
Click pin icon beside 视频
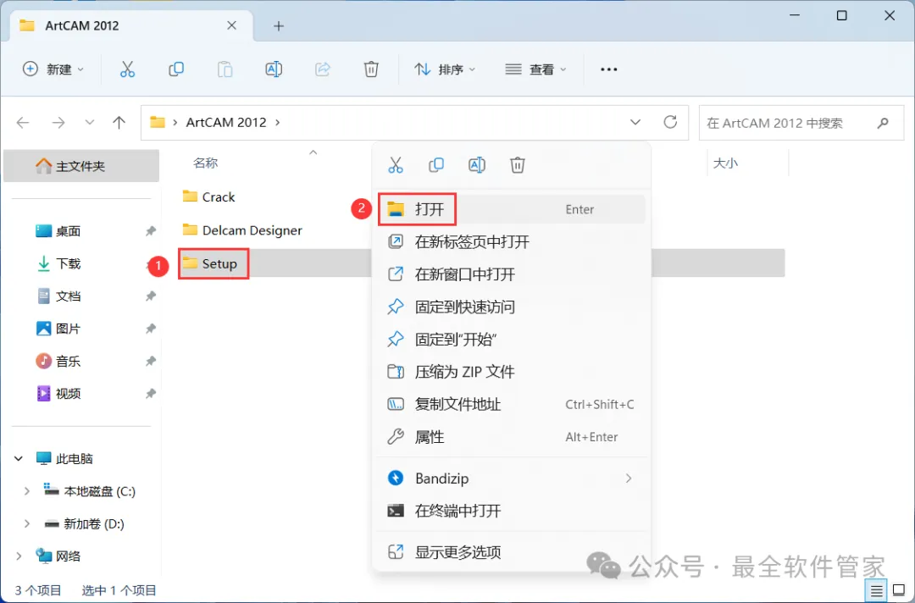click(x=151, y=394)
